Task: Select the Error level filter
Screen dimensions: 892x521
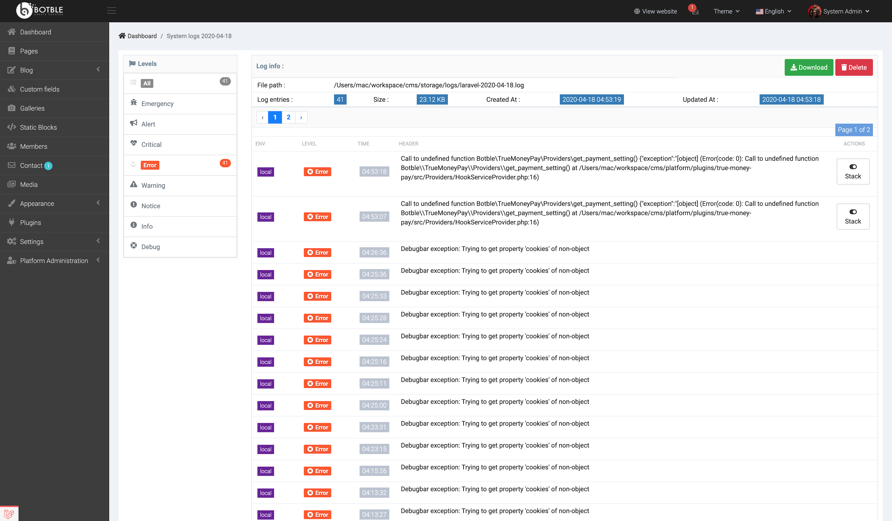Action: [x=150, y=165]
